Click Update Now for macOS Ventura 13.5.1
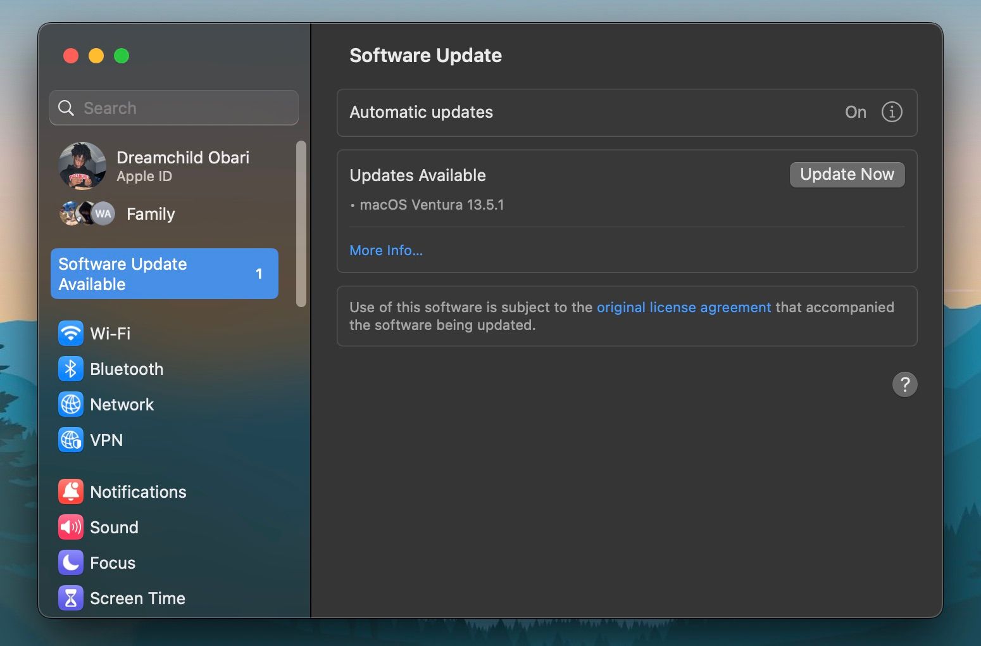981x646 pixels. (x=847, y=174)
